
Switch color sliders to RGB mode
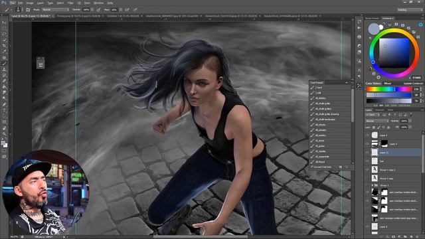375,105
